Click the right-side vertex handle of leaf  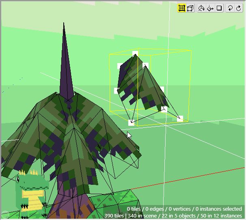161,89
